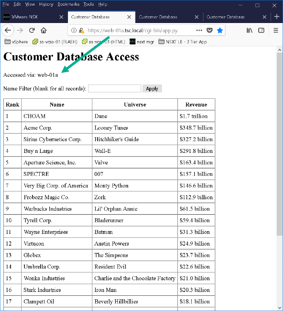
Task: Go to the browser home page
Action: (x=44, y=30)
